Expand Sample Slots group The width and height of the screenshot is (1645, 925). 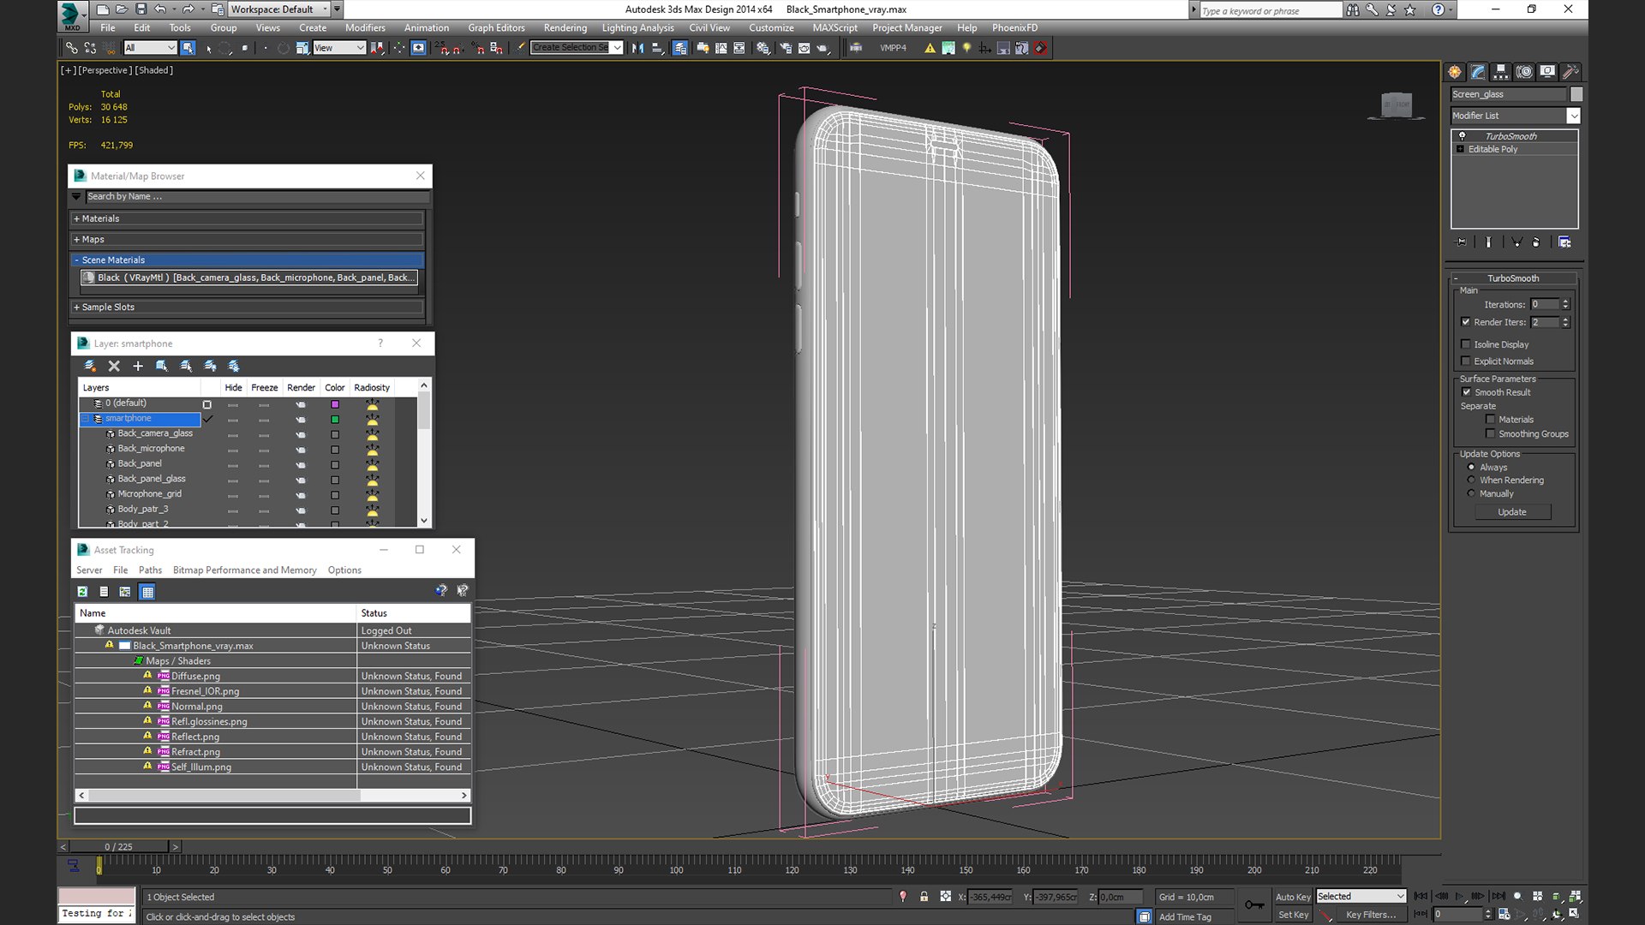(247, 307)
